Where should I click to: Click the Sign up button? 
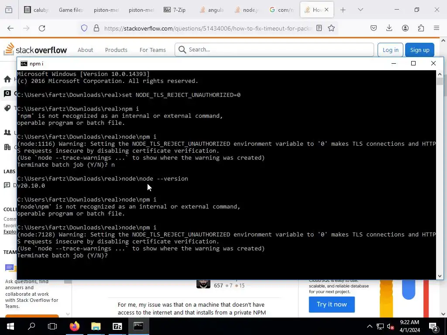pyautogui.click(x=419, y=50)
